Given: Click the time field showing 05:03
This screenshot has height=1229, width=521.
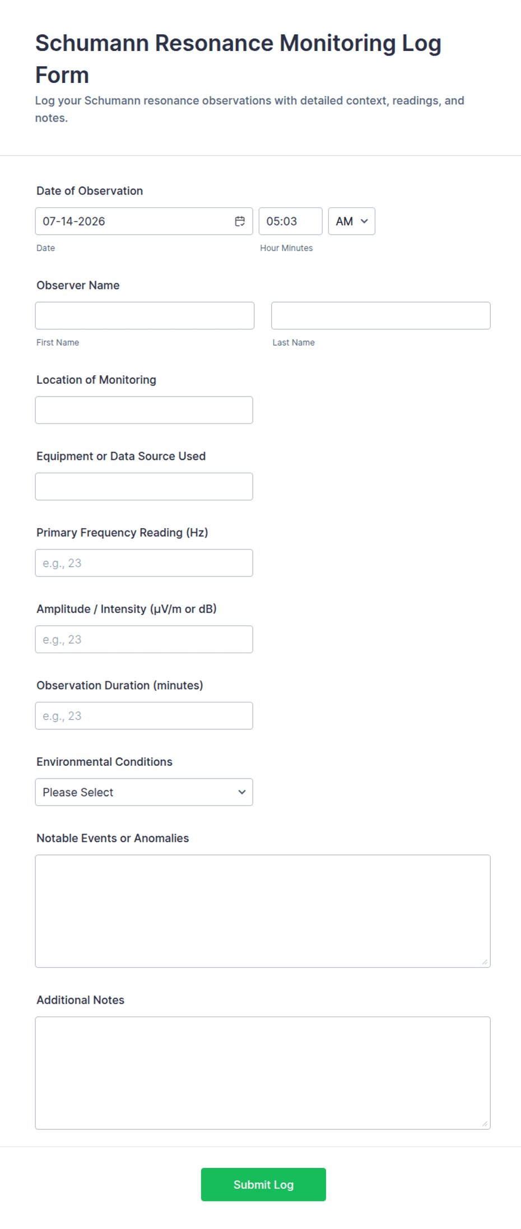Looking at the screenshot, I should (290, 221).
